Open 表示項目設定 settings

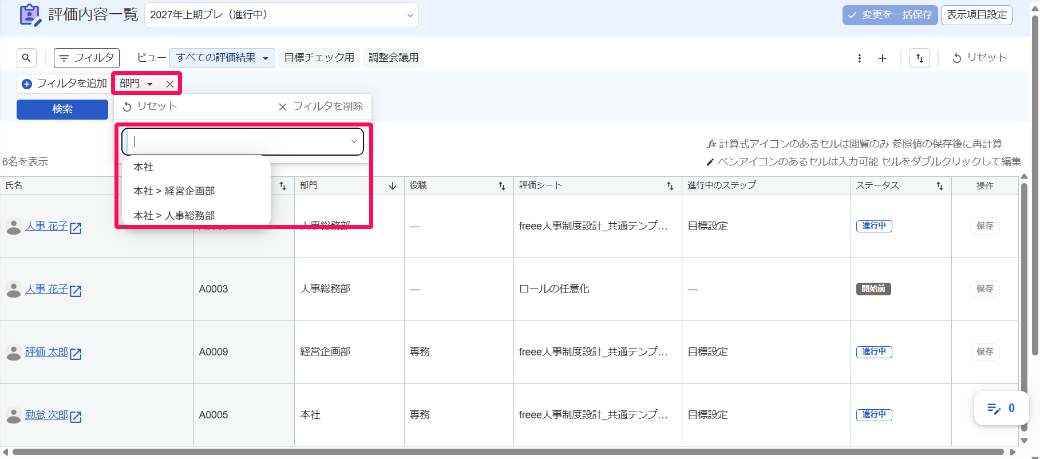pos(976,15)
